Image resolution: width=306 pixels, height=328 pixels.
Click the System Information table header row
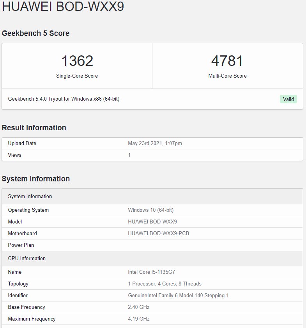click(152, 197)
